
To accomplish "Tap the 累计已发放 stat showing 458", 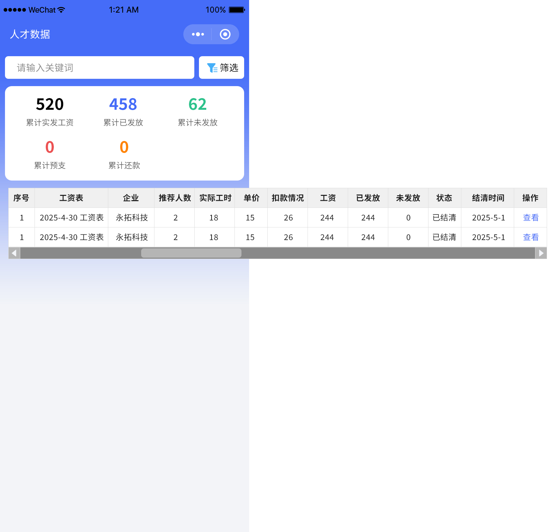I will (x=123, y=104).
